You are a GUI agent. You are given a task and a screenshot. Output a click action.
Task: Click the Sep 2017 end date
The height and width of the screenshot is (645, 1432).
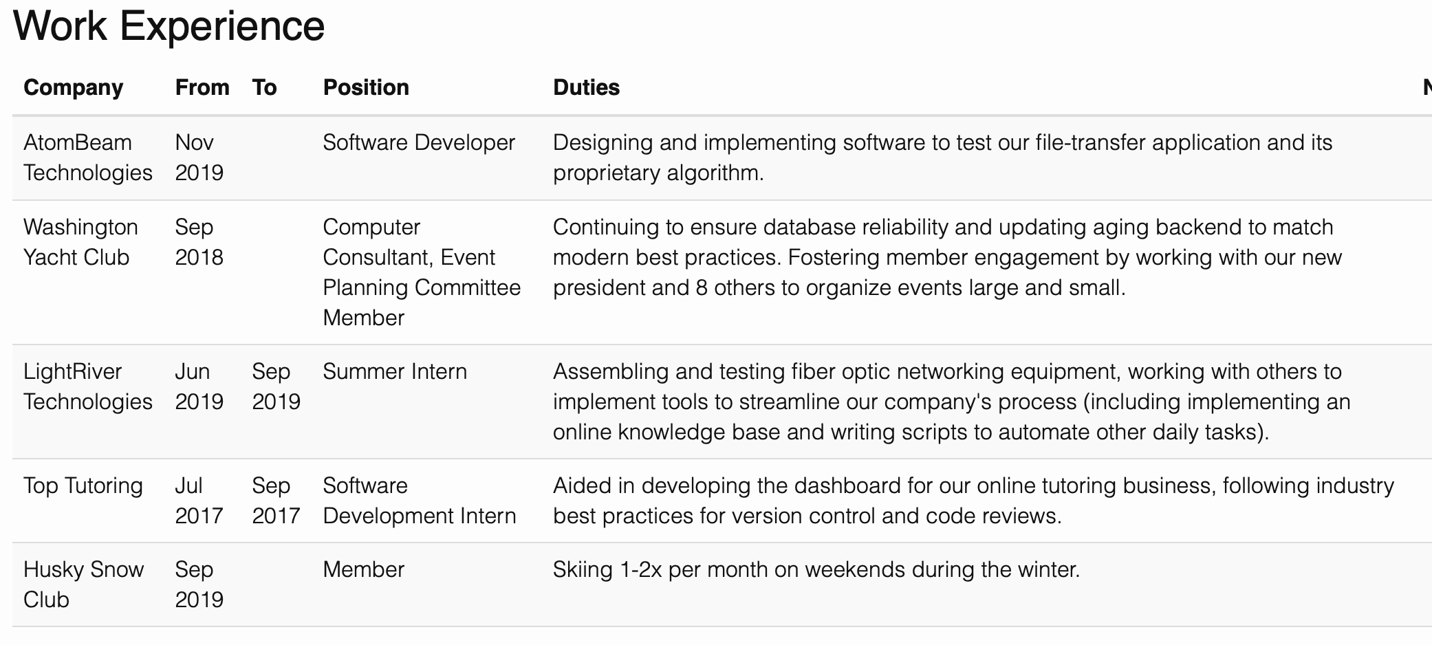pos(276,501)
